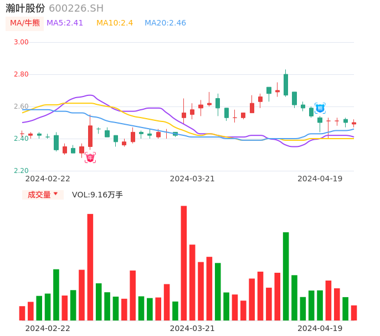
Task: Toggle the MA5 moving average legend
Action: tap(65, 23)
